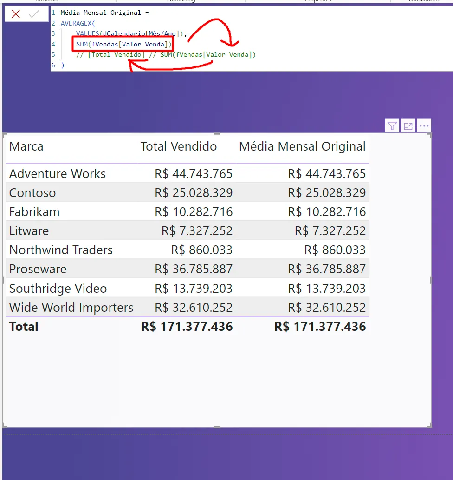Click the AVERAGEX function in the formula
Screen dimensions: 453x480
(77, 23)
